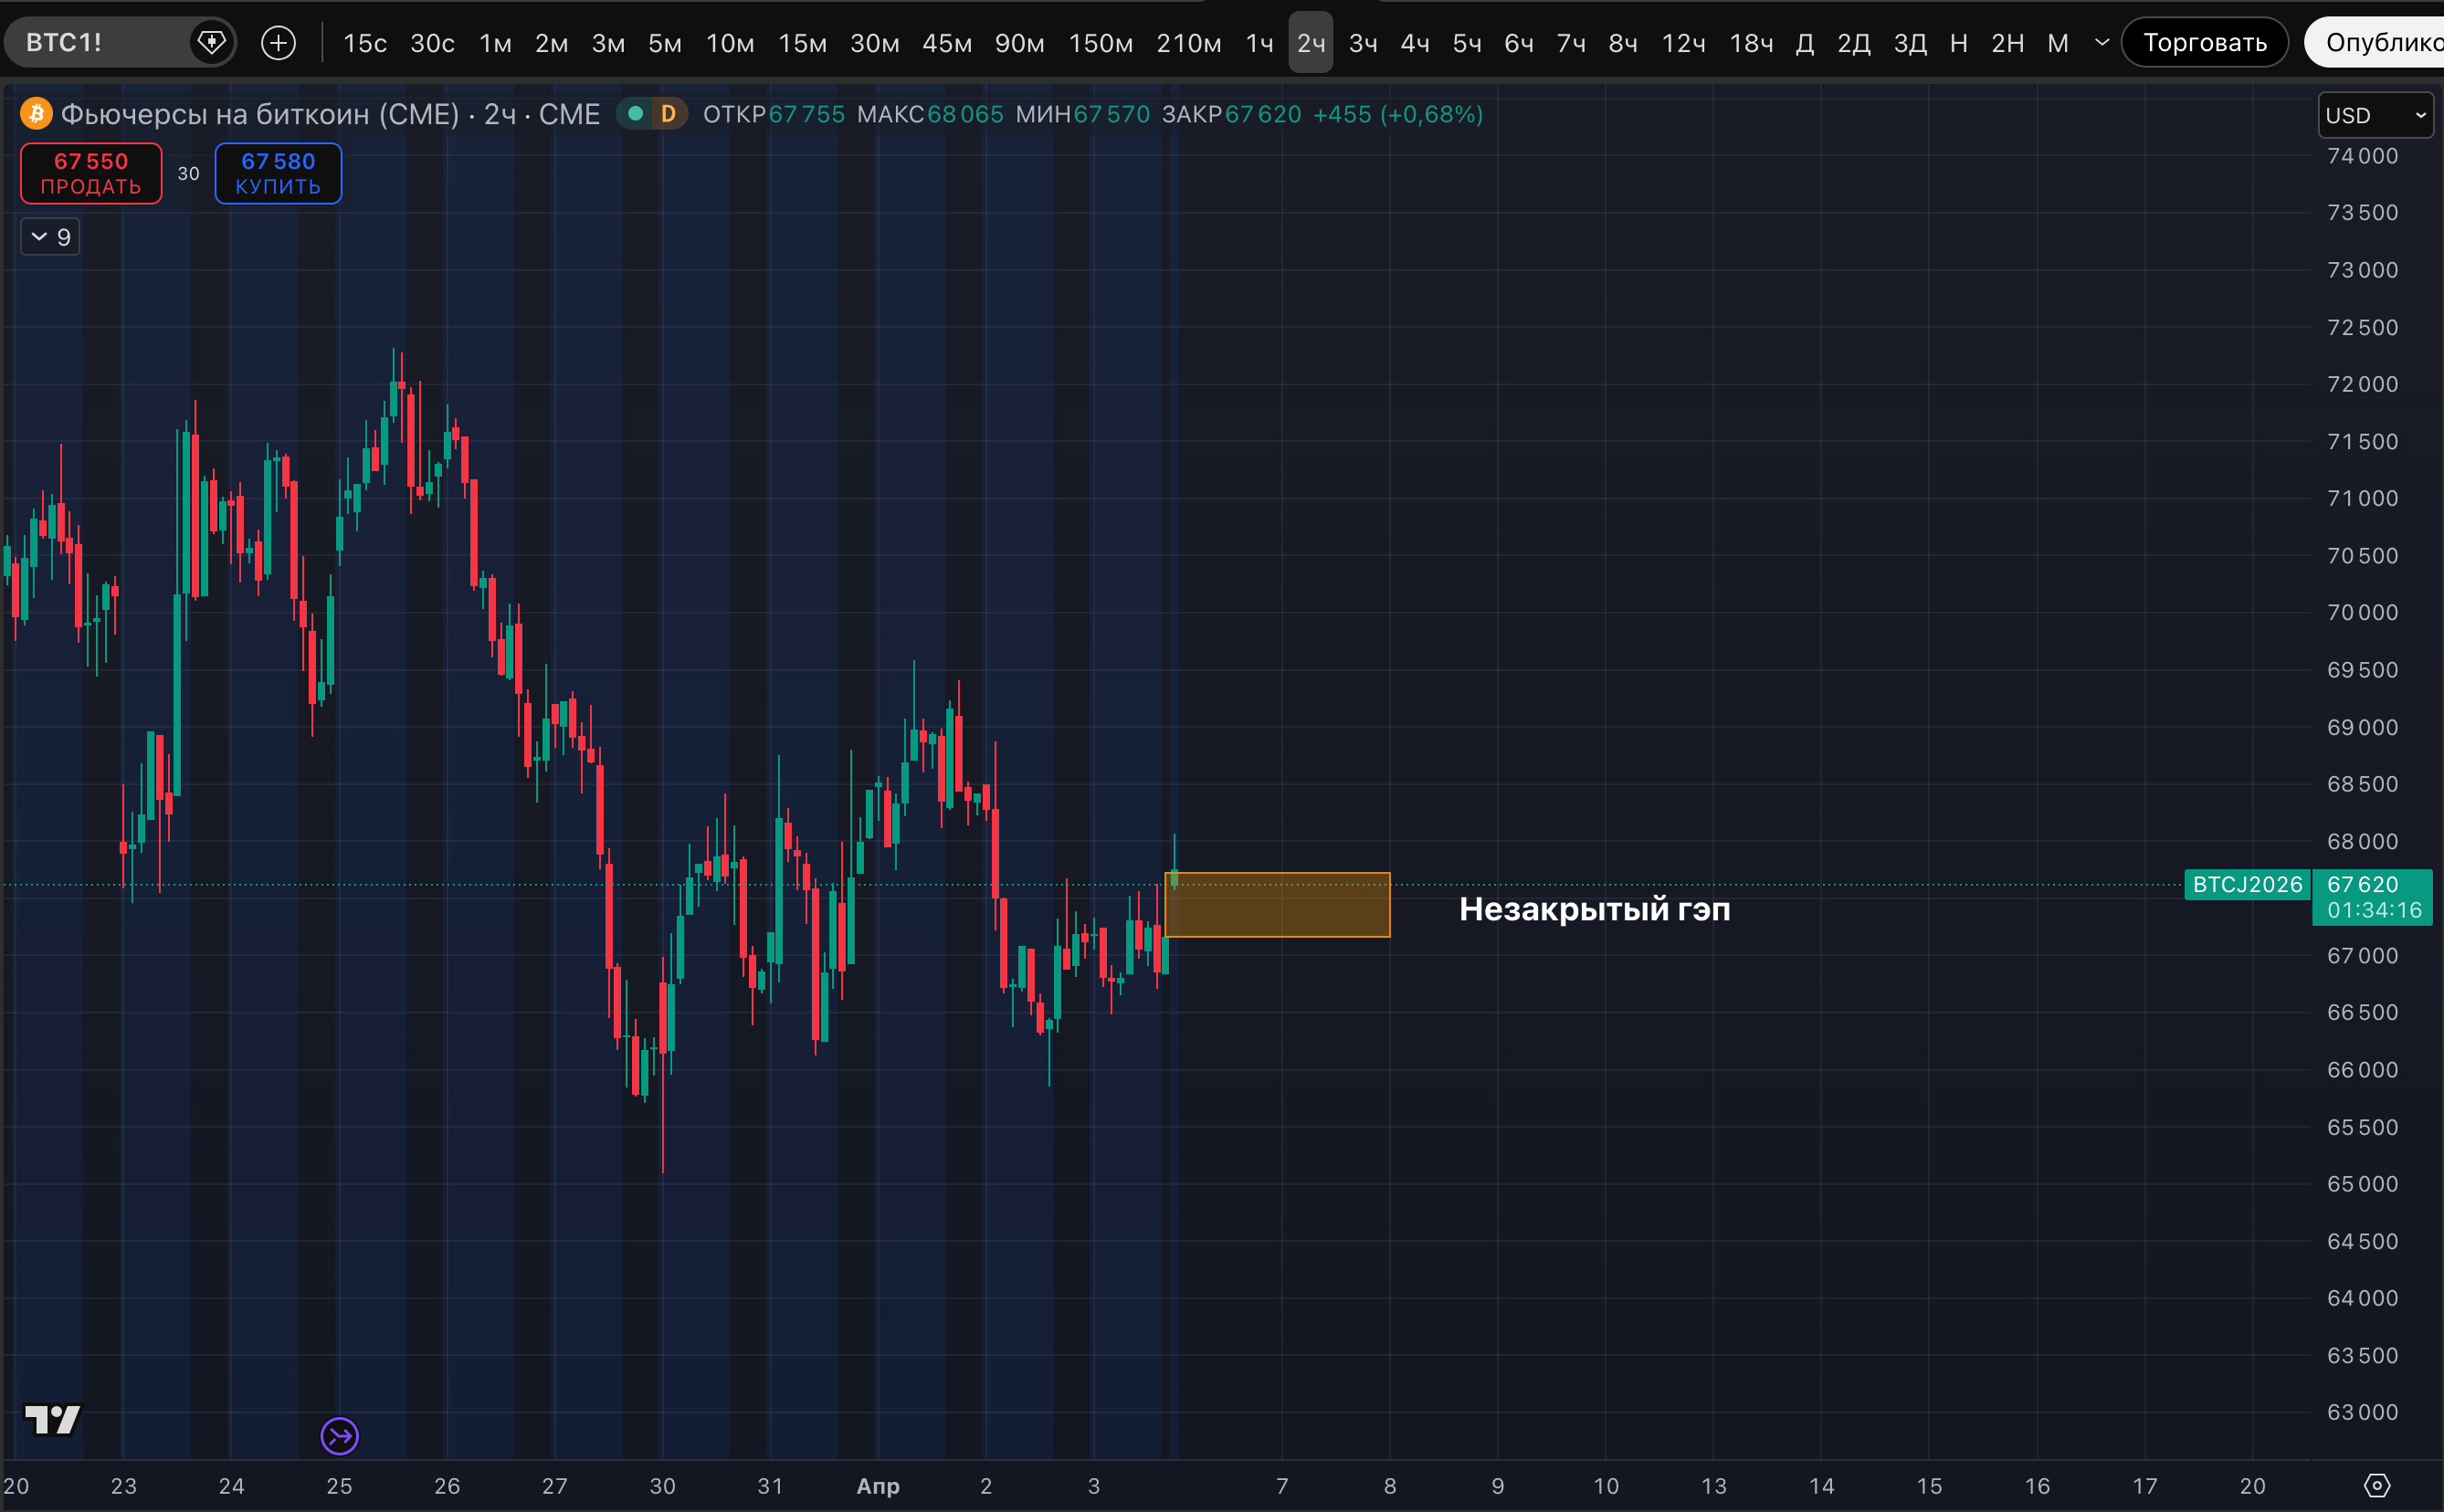Click the Bitcoin logo next to chart title

(37, 114)
